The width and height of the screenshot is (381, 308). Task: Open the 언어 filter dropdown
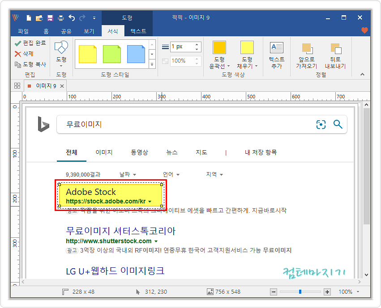click(x=171, y=174)
